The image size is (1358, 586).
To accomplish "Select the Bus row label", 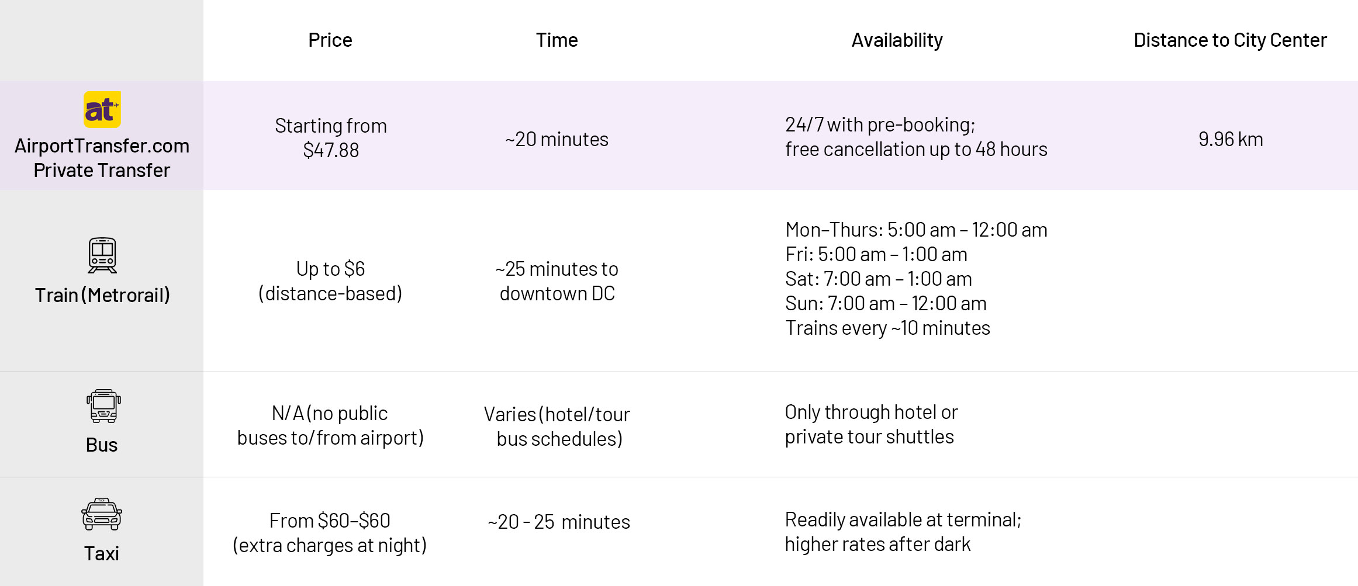I will point(102,445).
